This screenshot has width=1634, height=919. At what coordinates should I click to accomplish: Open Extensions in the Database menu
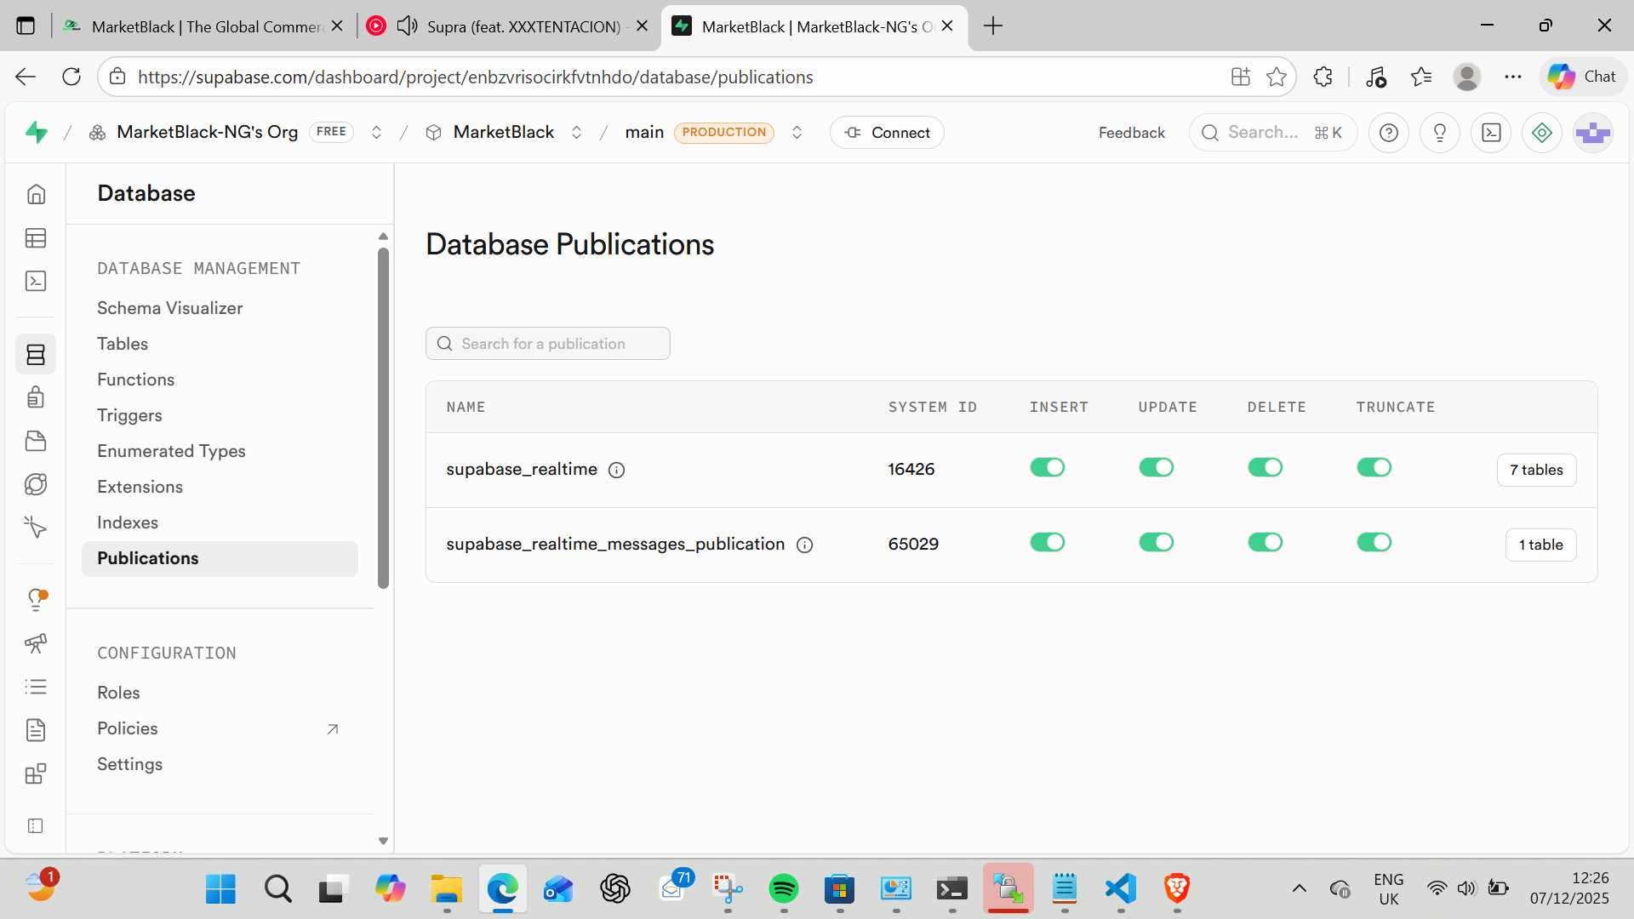point(140,487)
